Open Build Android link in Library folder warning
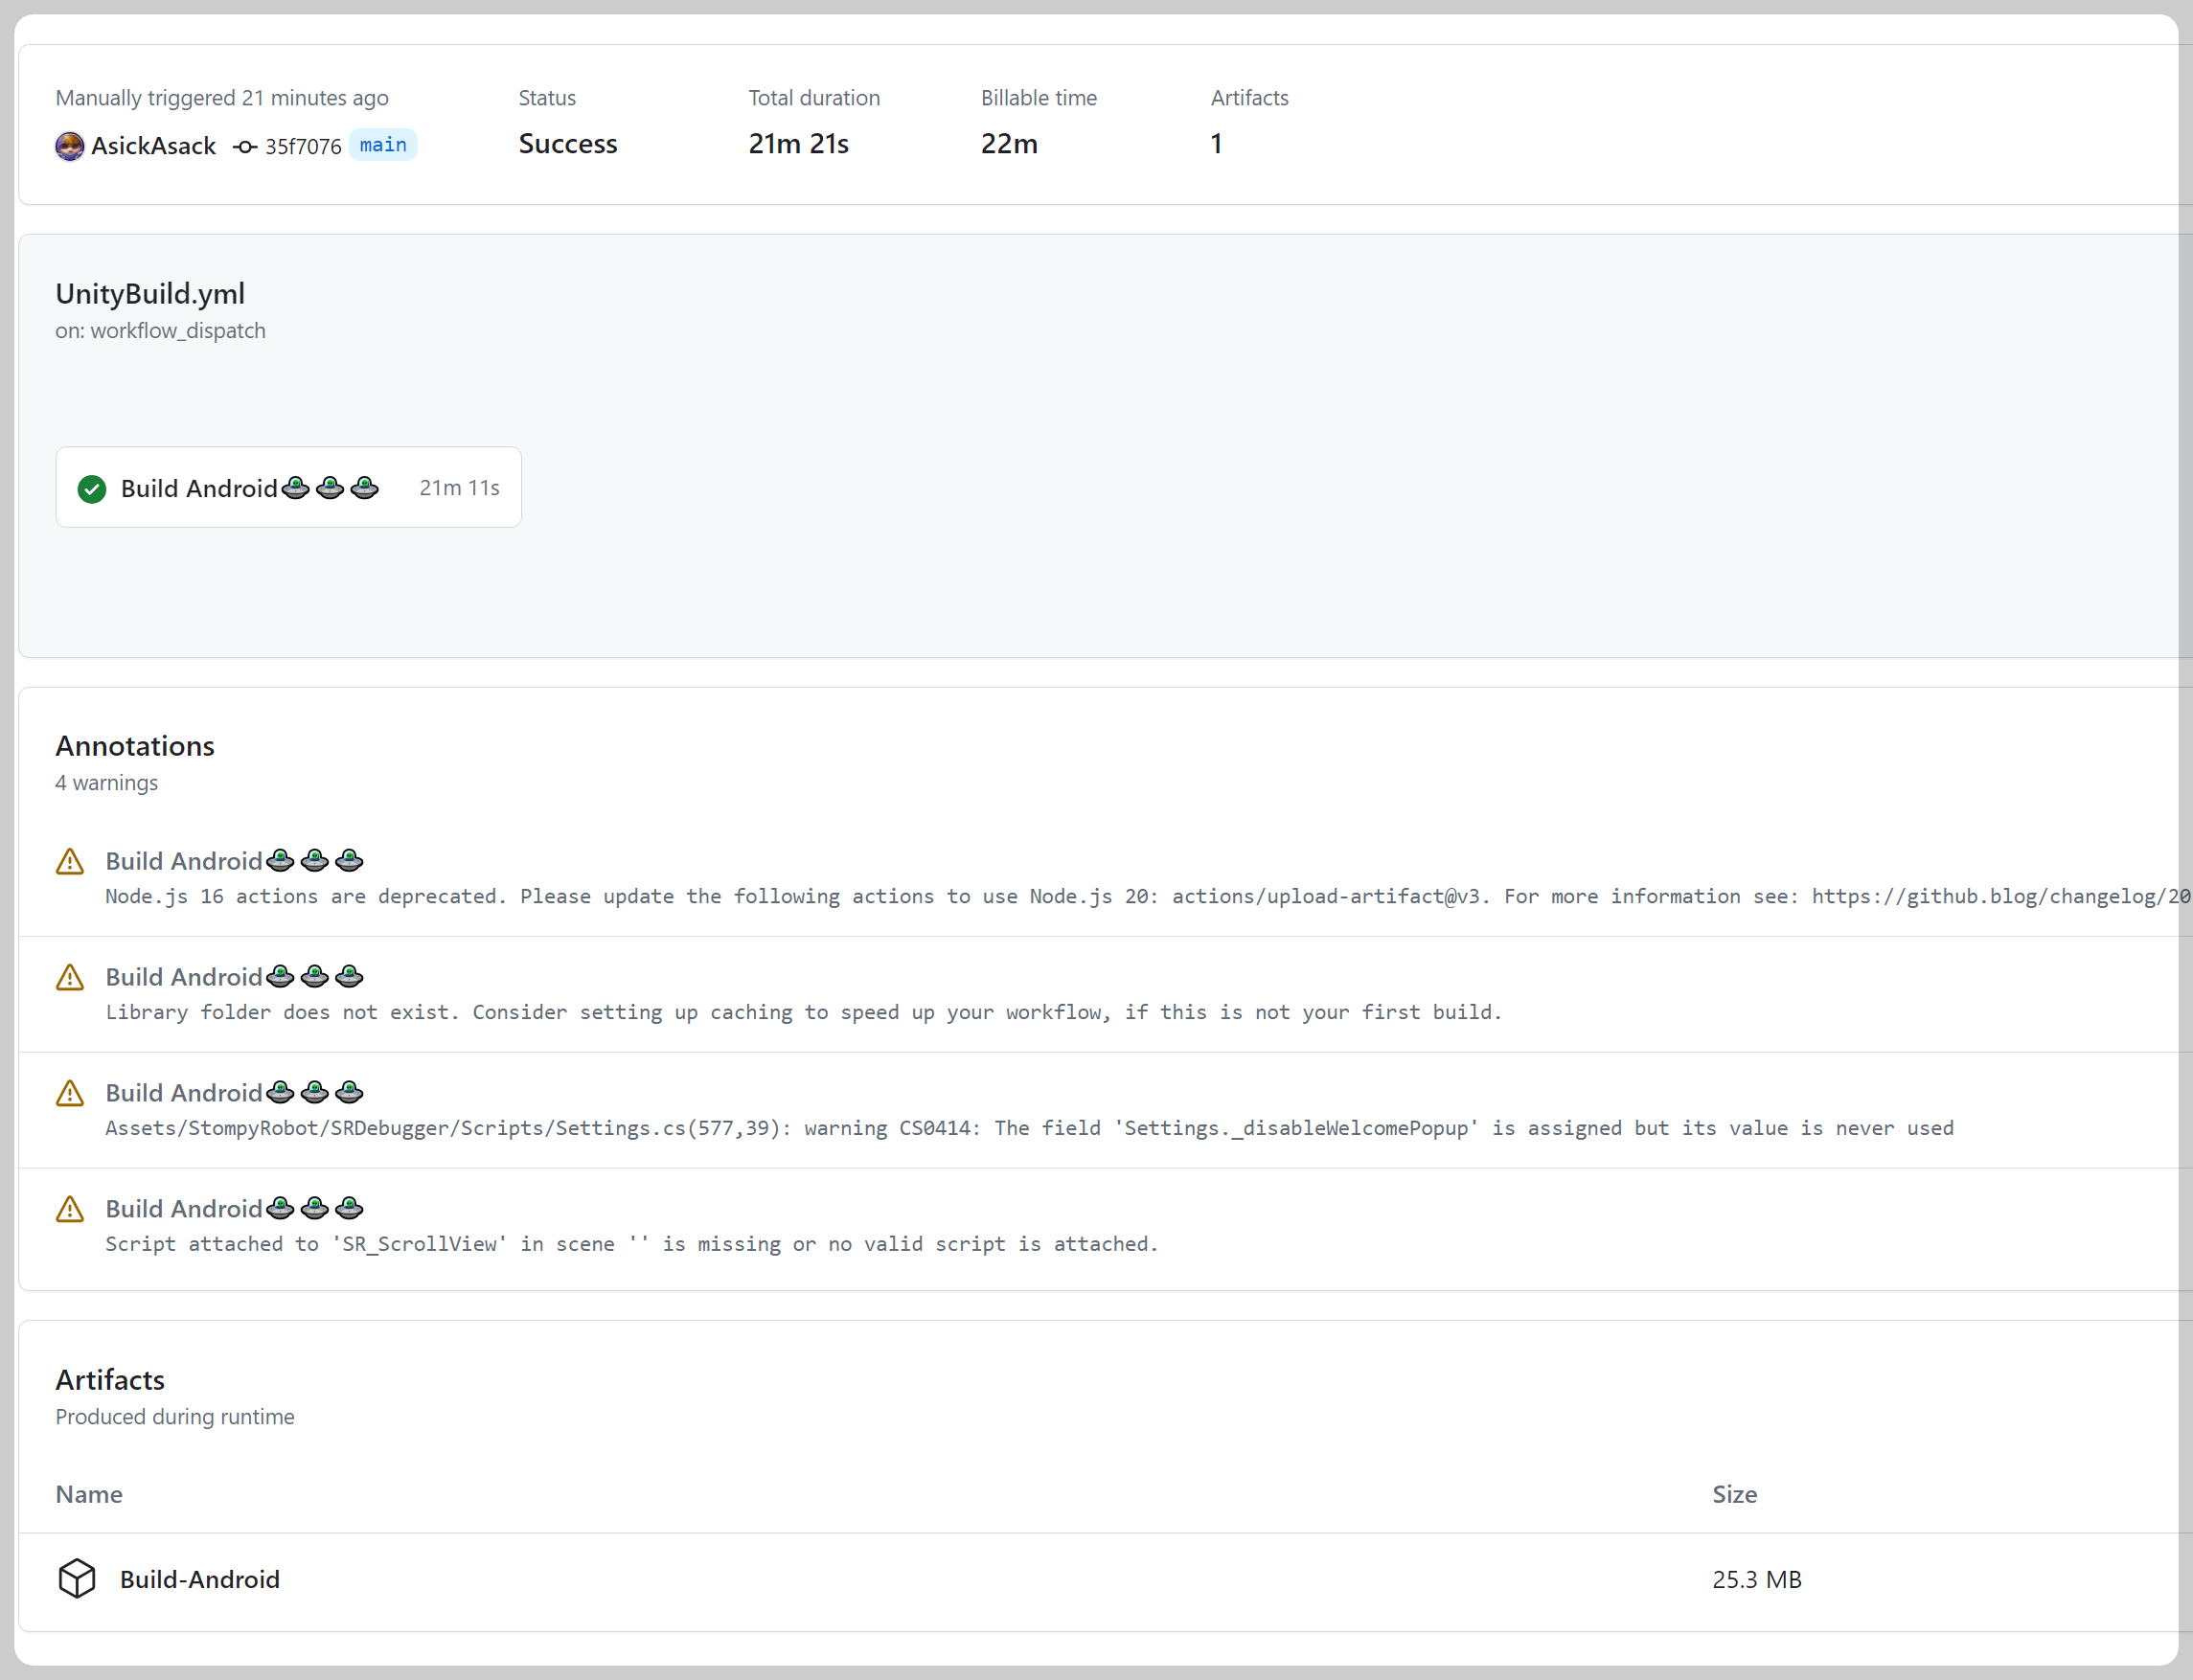 [184, 977]
